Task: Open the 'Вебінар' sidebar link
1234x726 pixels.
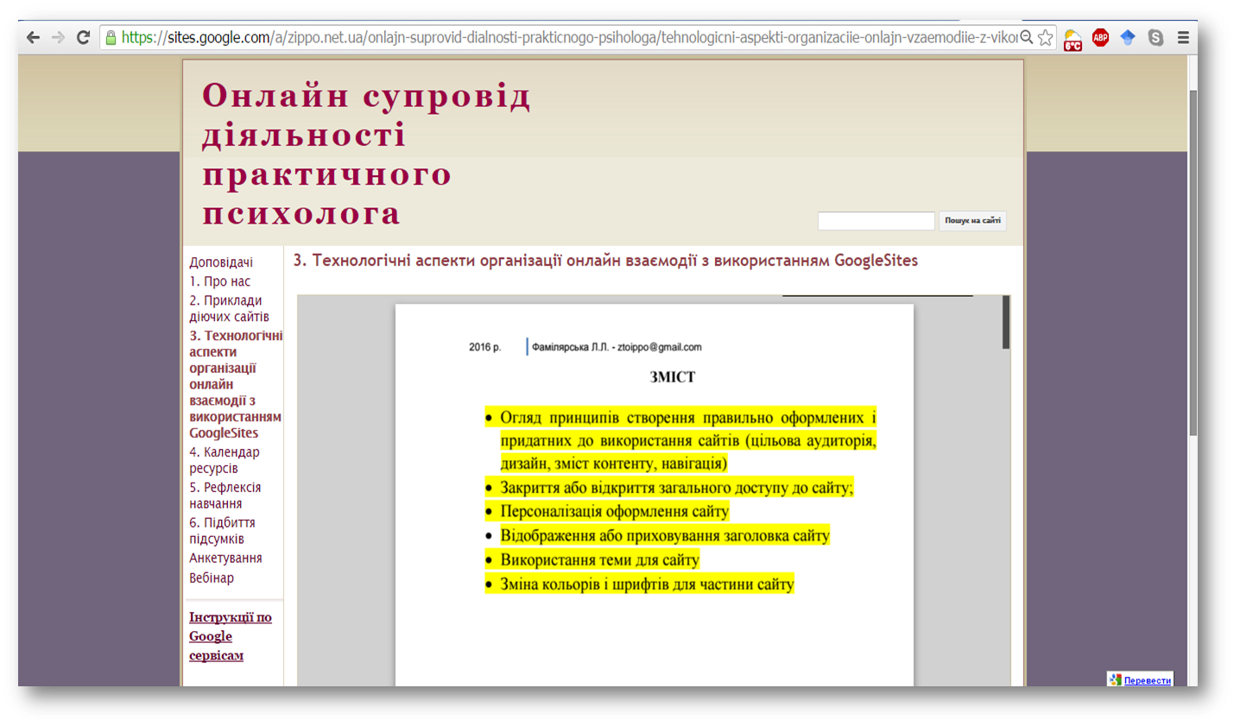Action: click(212, 578)
